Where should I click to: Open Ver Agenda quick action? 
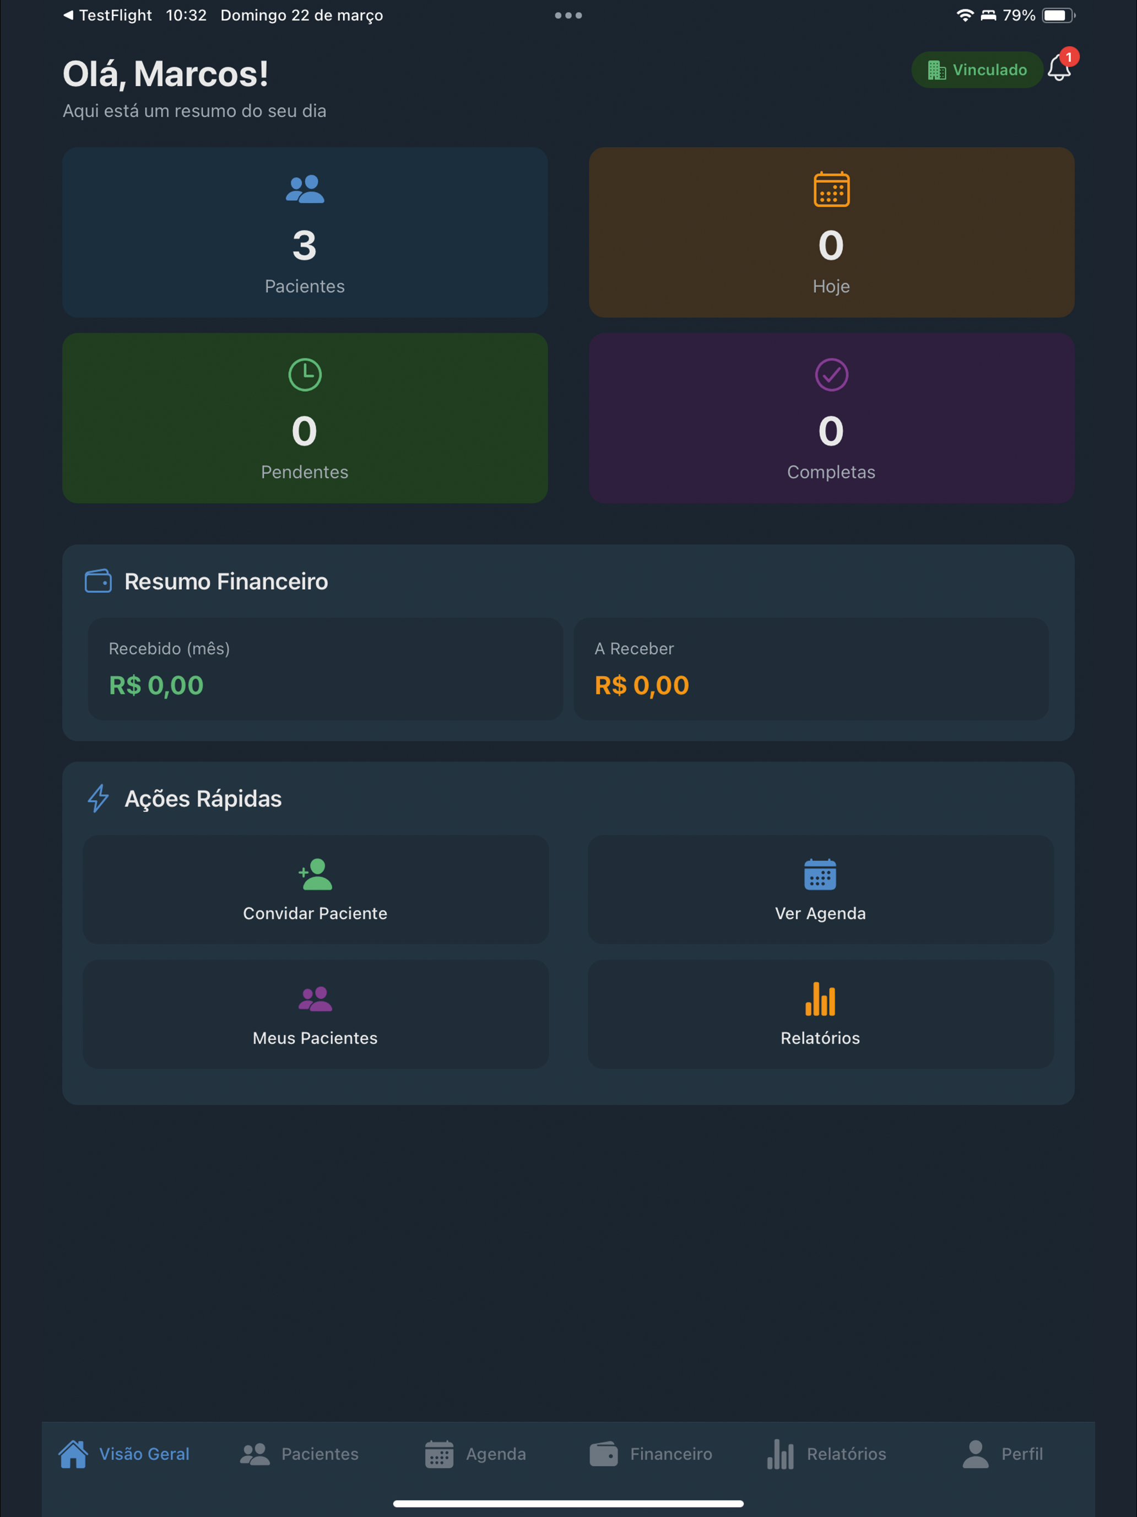click(x=820, y=889)
